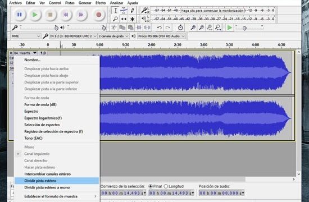Open the Efecto menu
Image resolution: width=309 pixels, height=202 pixels.
tap(101, 3)
